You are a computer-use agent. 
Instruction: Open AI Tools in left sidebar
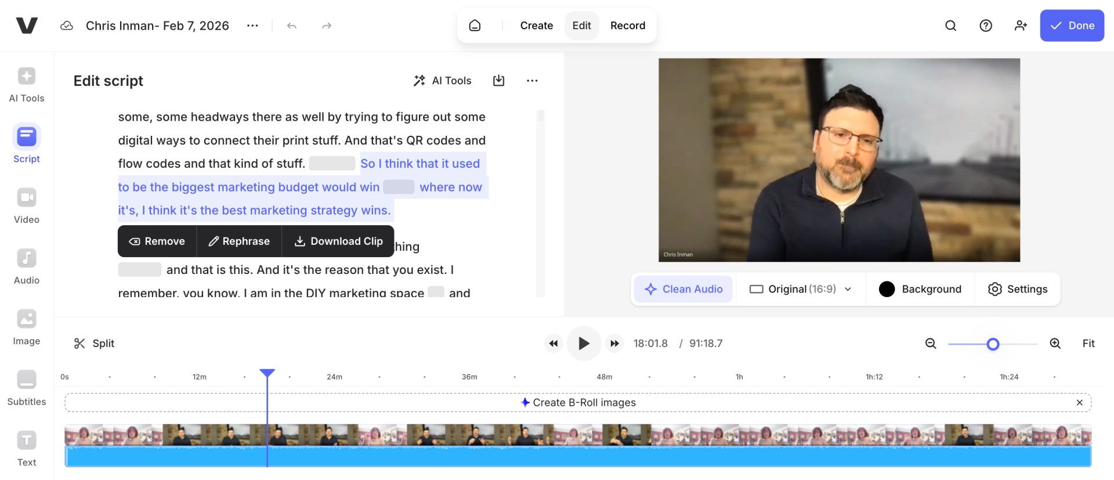(x=27, y=85)
